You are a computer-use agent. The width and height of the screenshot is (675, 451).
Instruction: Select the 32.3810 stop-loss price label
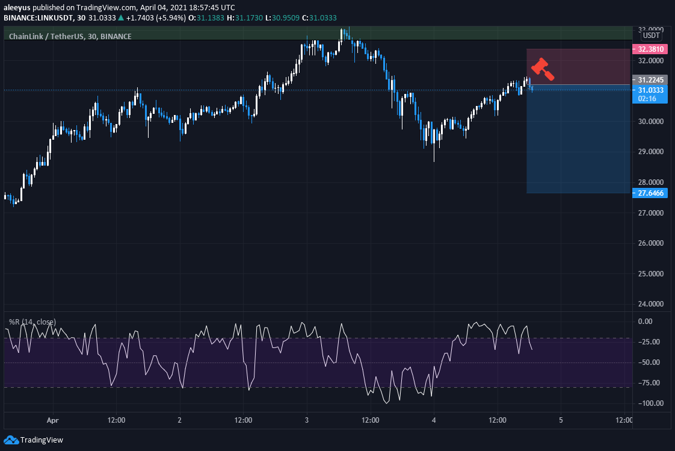pos(650,49)
